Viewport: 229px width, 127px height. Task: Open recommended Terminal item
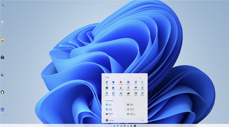109,114
